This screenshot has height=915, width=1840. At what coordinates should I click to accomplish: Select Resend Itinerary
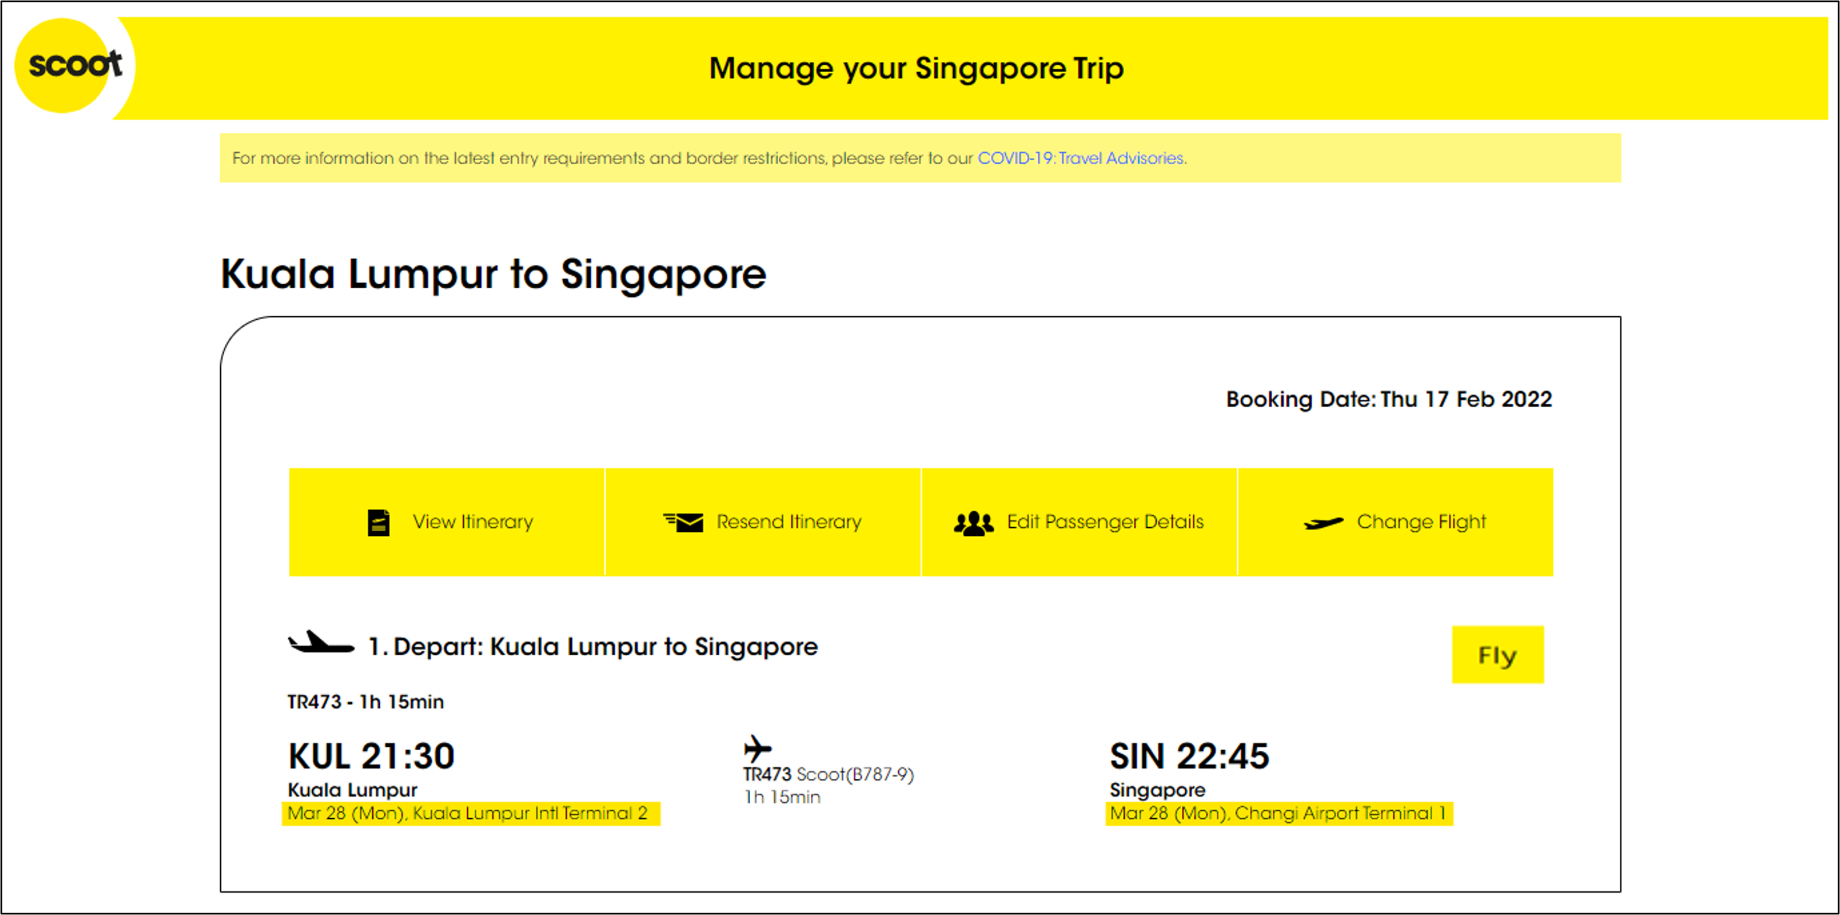pos(789,521)
